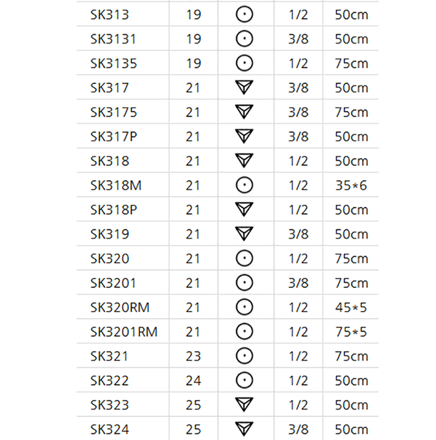Viewport: 436px width, 440px height.
Task: Click the round needle icon in row SK3135
Action: click(x=245, y=64)
